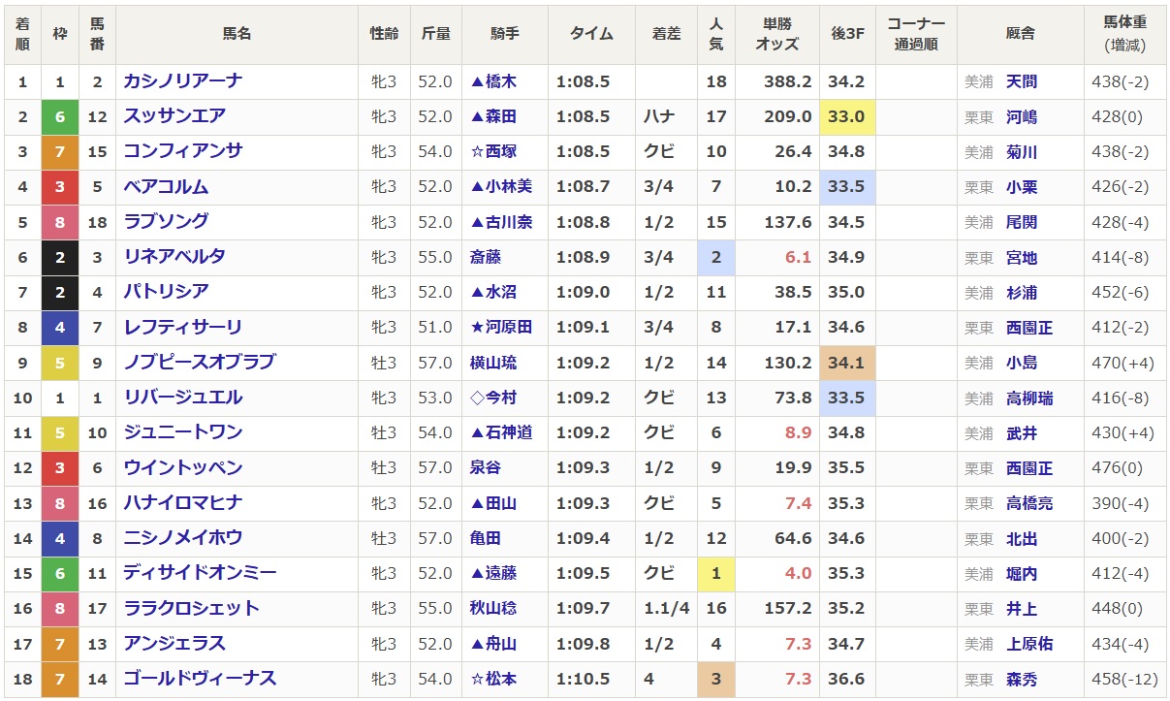Click the horse name スッサンエア
Viewport: 1170px width, 701px height.
174,116
